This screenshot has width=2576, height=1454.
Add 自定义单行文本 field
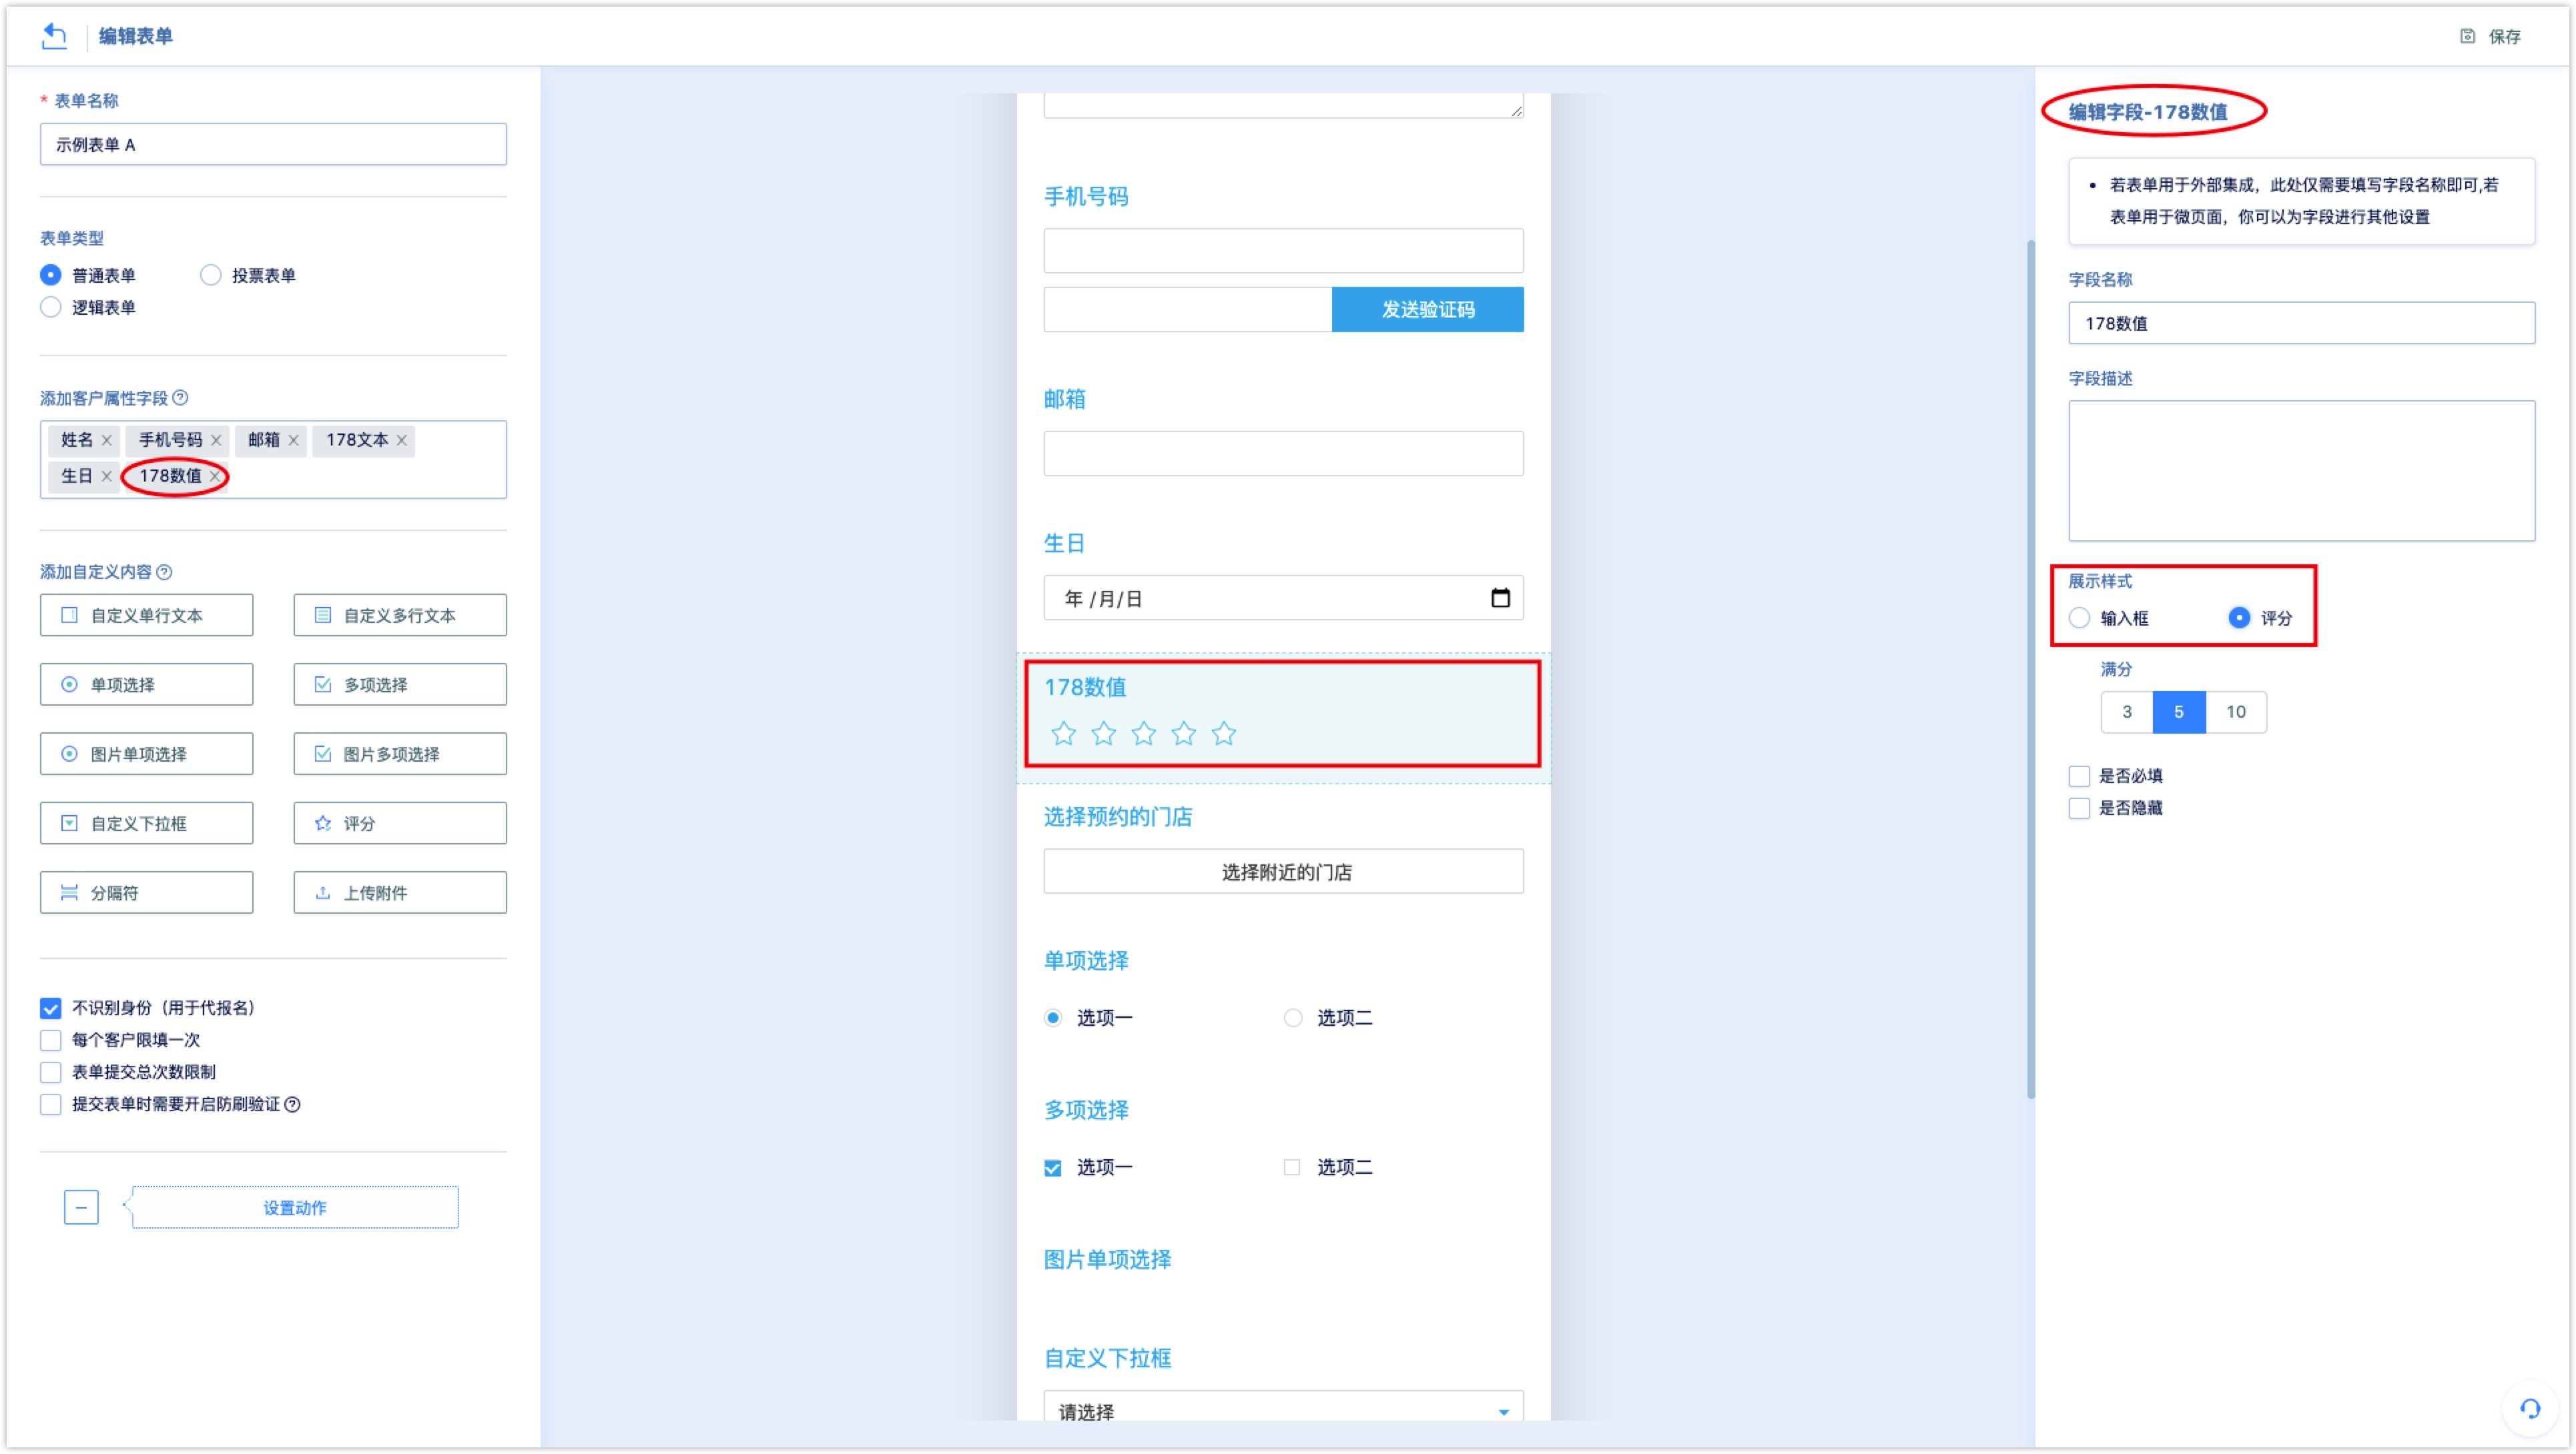click(146, 614)
